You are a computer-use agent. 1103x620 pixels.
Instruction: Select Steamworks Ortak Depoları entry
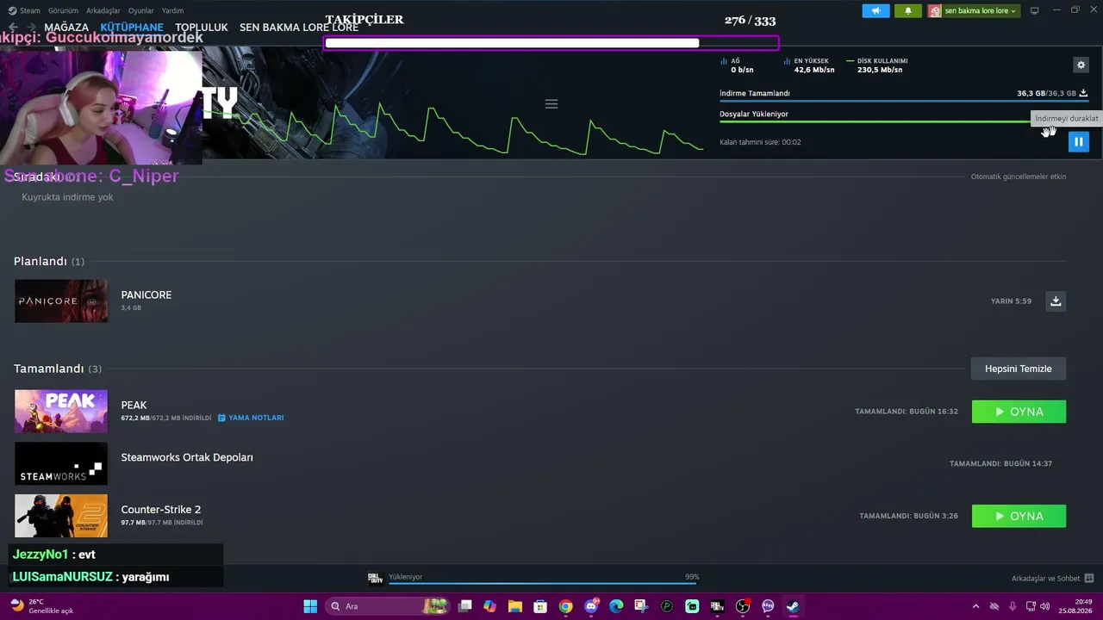pos(187,457)
